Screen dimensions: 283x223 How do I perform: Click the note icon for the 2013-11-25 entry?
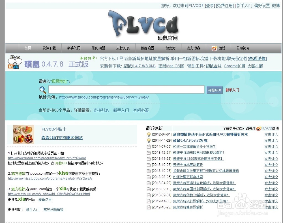pyautogui.click(x=149, y=159)
